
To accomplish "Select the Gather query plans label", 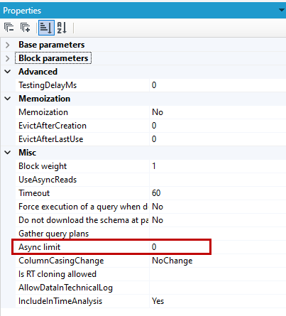I will click(53, 234).
